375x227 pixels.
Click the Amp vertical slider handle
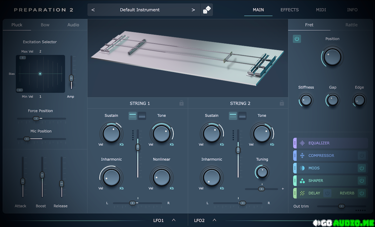[x=71, y=78]
